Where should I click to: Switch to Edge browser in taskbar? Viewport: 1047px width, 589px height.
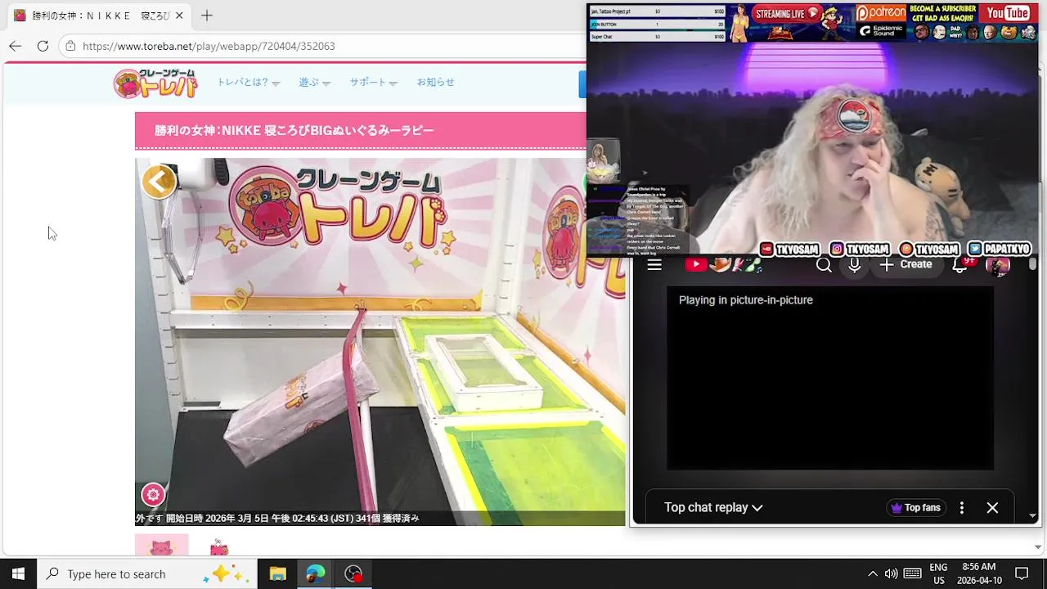(x=315, y=573)
